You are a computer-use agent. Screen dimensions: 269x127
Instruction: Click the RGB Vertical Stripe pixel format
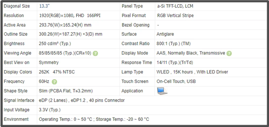click(x=175, y=16)
